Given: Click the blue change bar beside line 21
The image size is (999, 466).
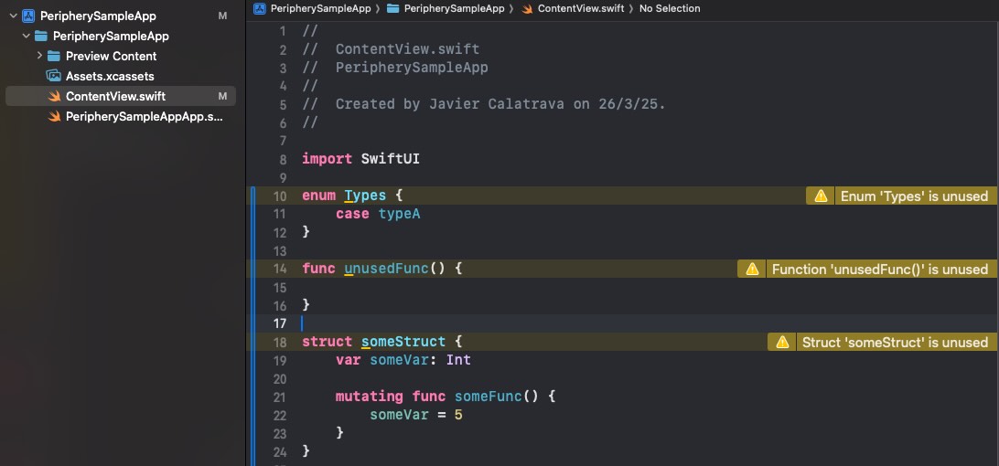Looking at the screenshot, I should coord(252,397).
